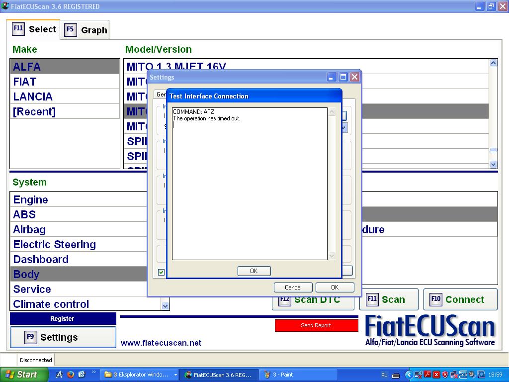
Task: Click the F10 key icon beside Connect
Action: coord(435,299)
